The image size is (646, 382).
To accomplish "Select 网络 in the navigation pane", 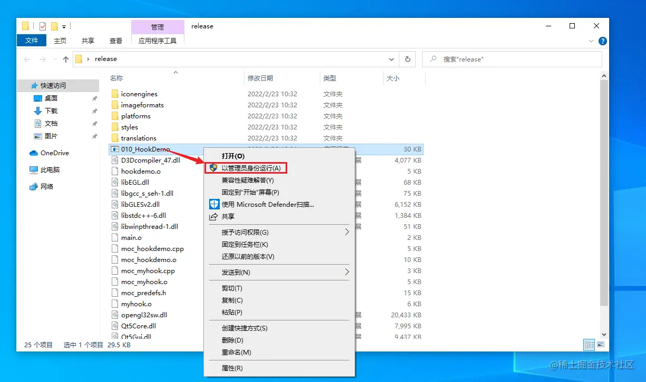I will 47,187.
